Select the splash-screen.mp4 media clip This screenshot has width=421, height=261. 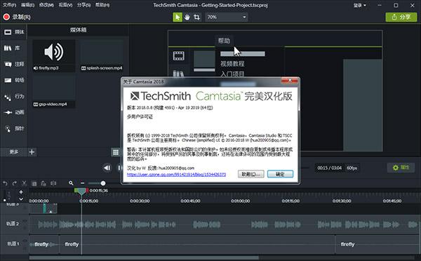102,55
